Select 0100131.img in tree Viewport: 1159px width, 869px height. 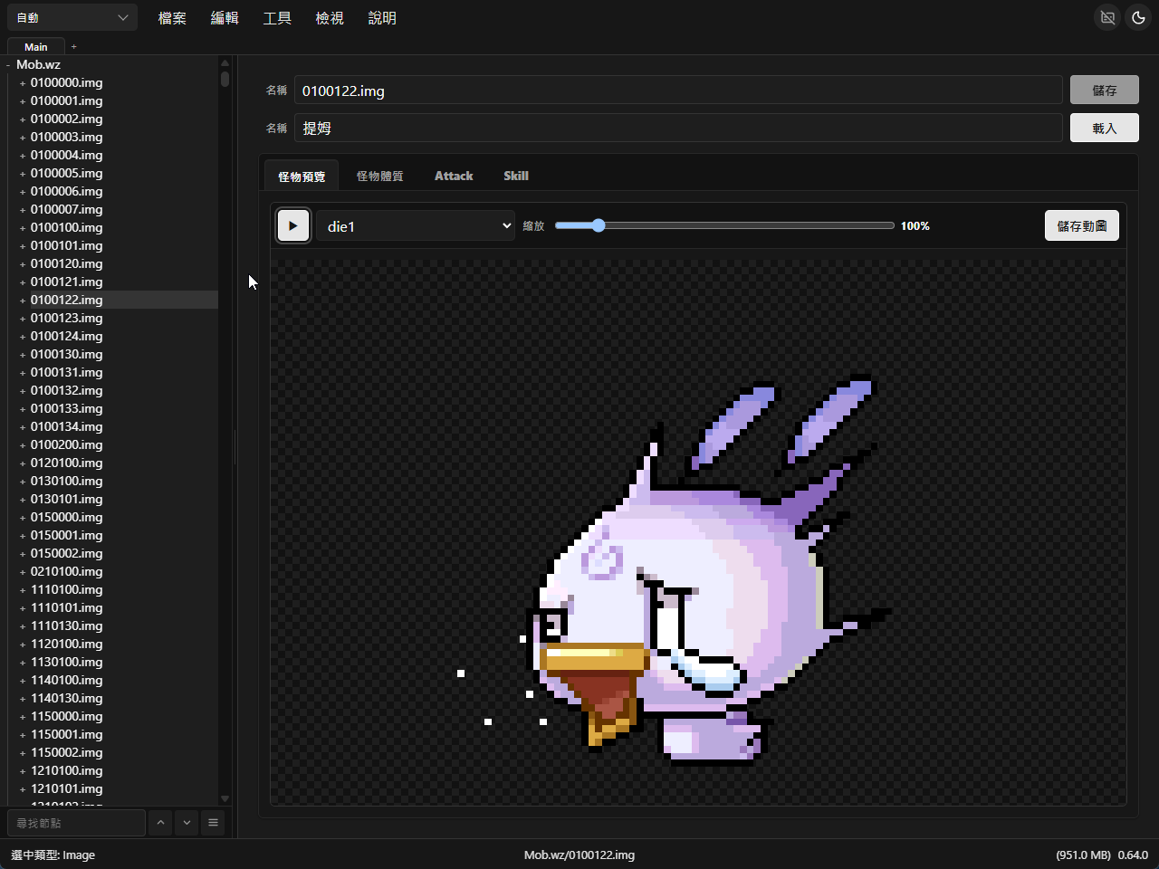click(x=67, y=372)
